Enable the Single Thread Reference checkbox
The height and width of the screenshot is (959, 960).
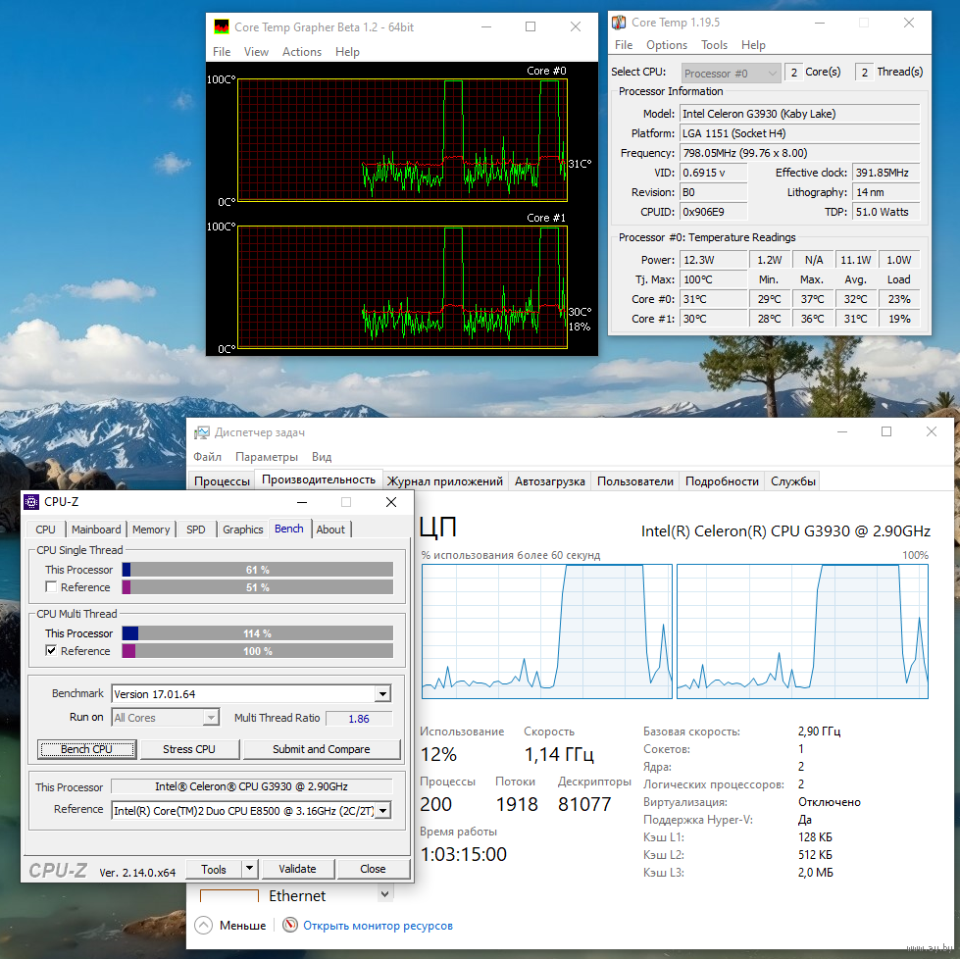click(51, 587)
